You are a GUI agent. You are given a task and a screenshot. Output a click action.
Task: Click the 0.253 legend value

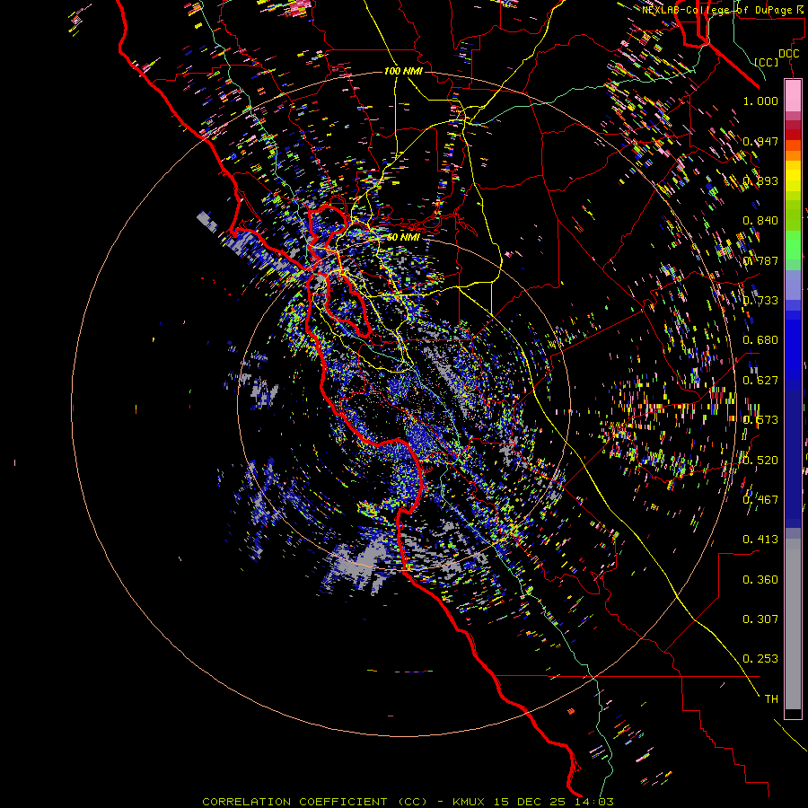click(x=760, y=659)
